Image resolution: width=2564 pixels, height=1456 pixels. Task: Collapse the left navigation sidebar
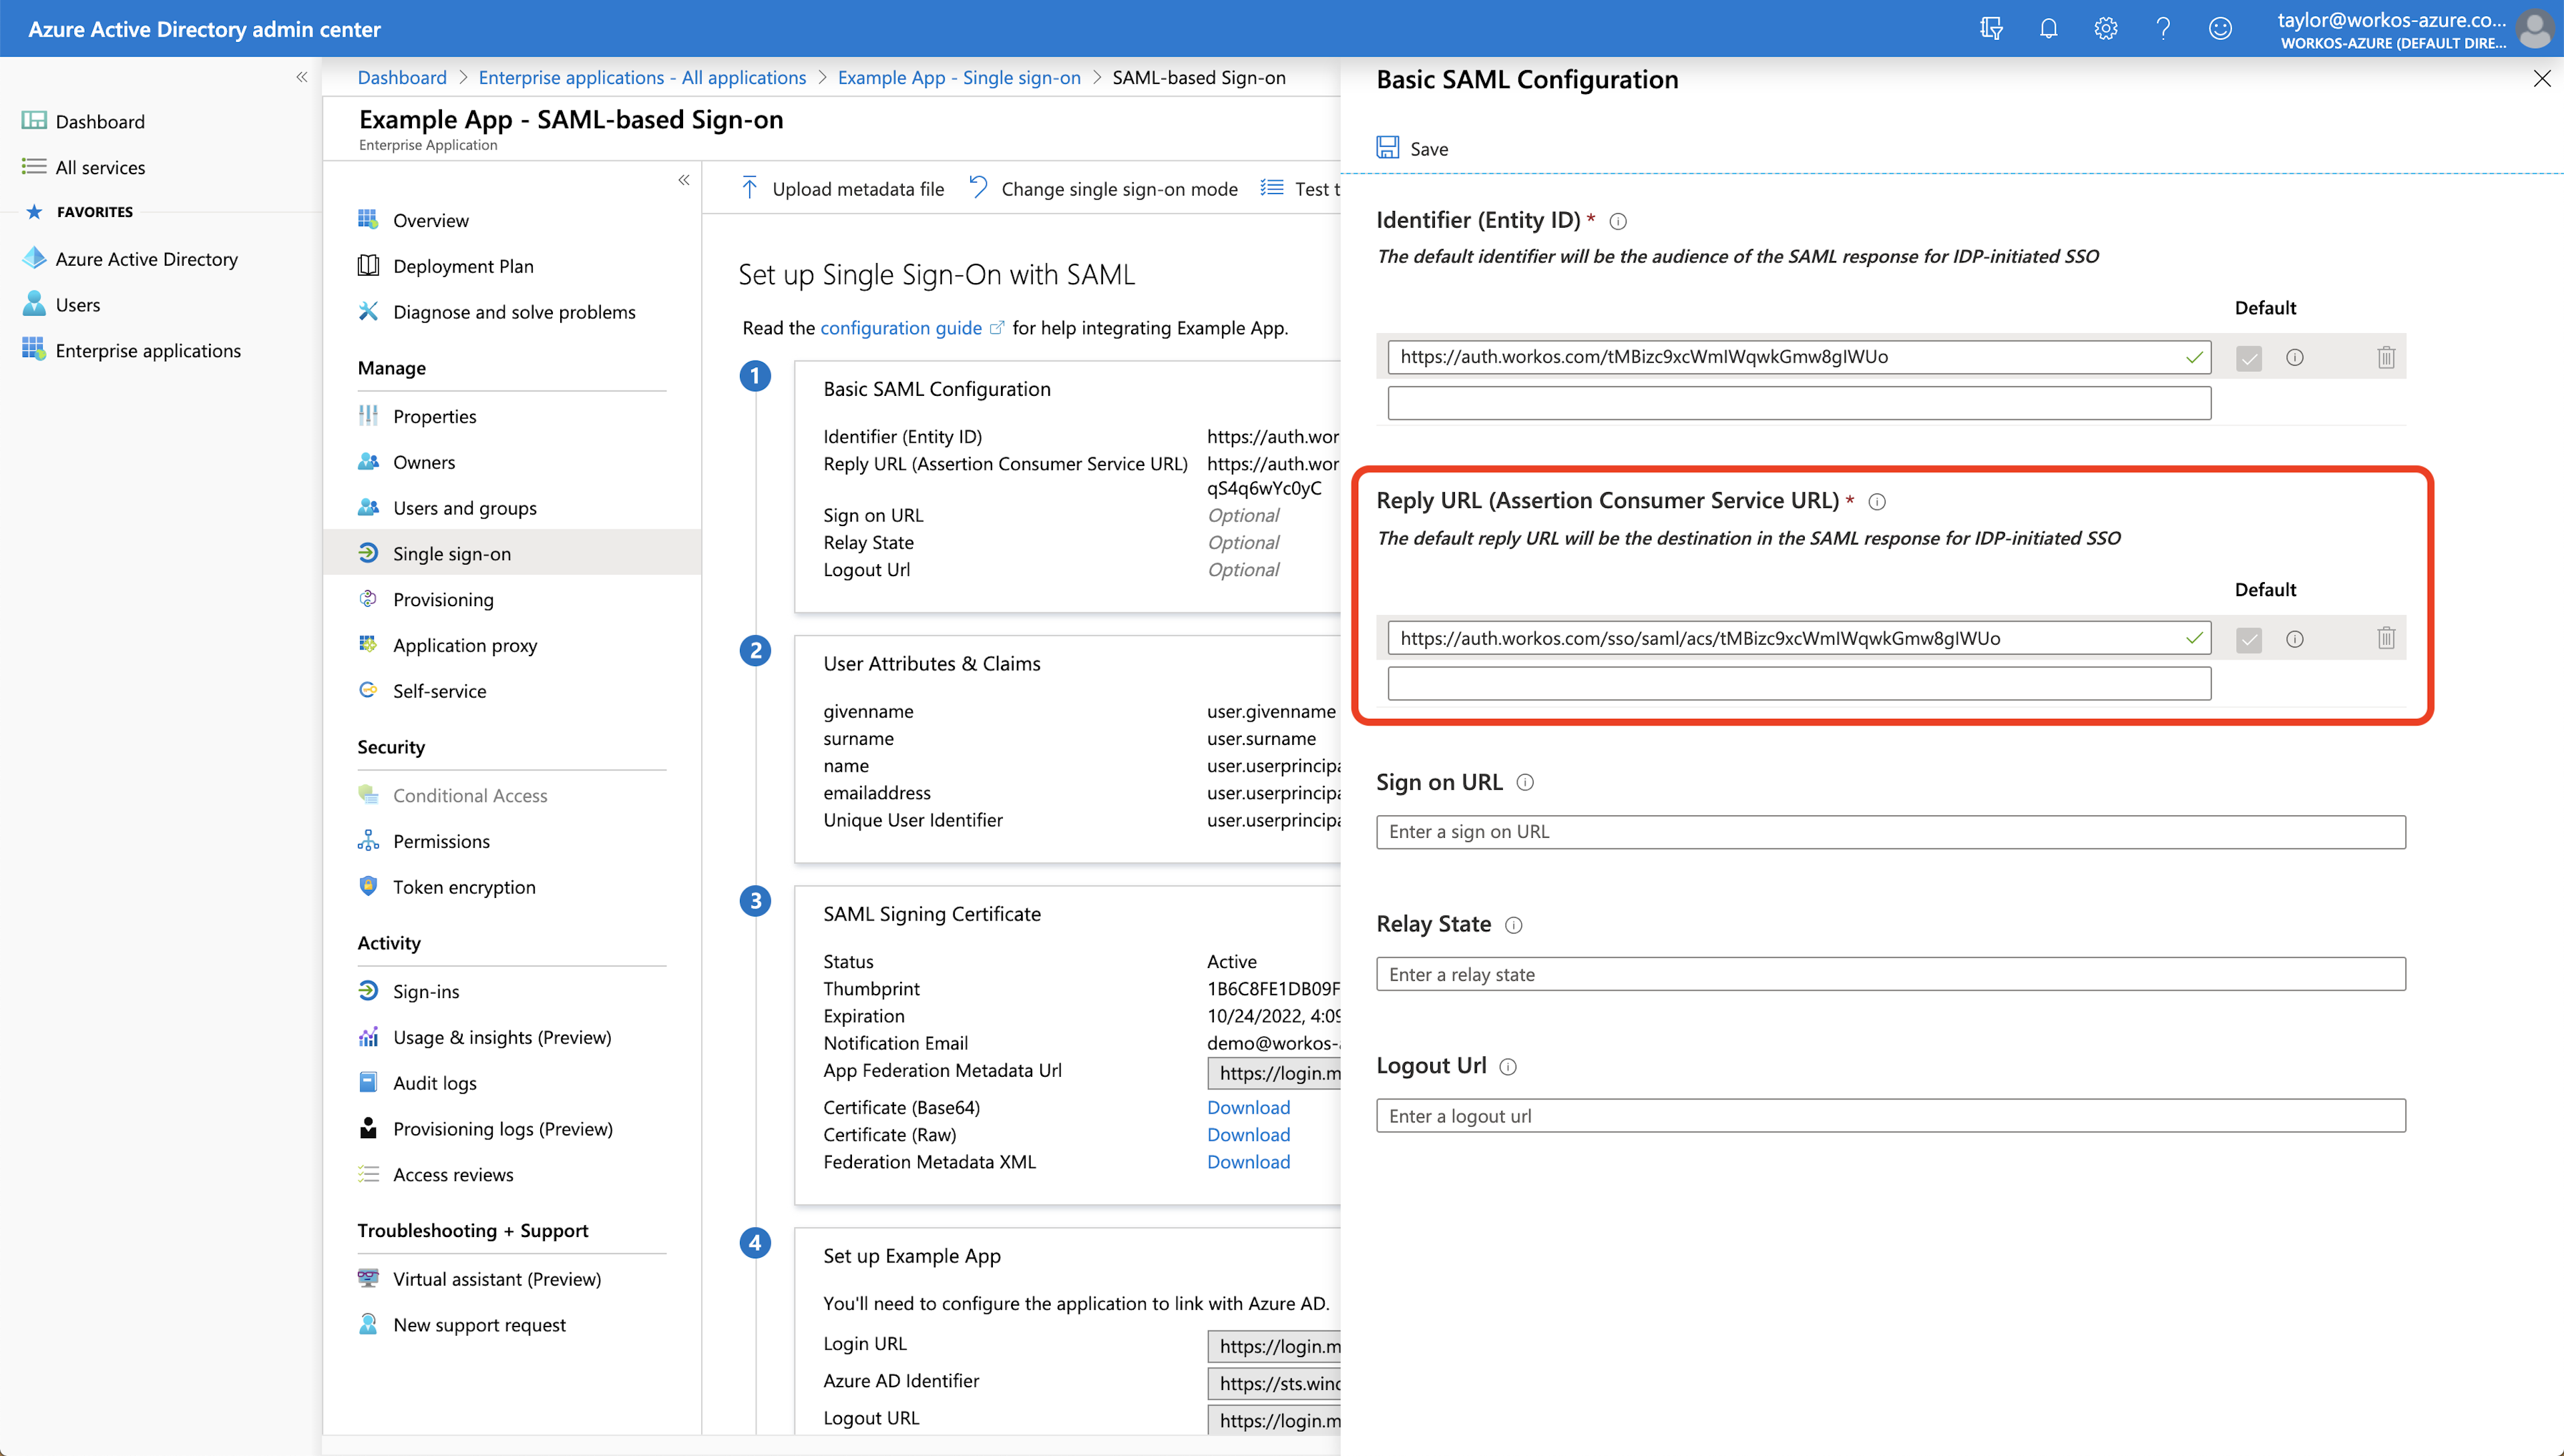point(301,77)
